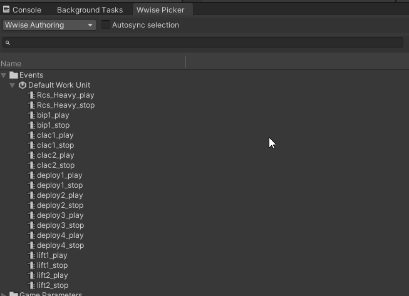Click the Rcs_Heavy_stop event icon

[x=31, y=105]
